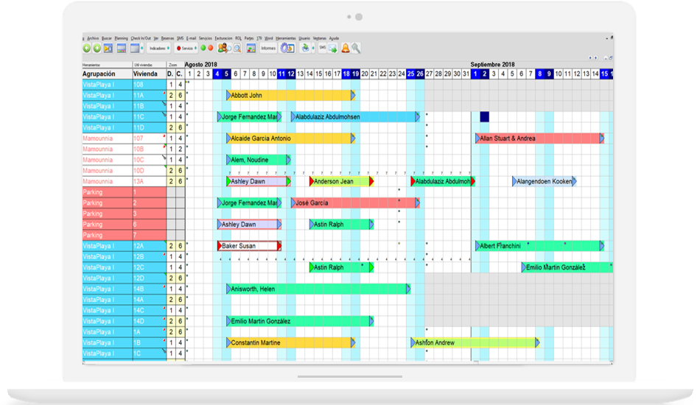Select Astin Ralph reservation on 12C row
700x405 pixels.
(341, 267)
